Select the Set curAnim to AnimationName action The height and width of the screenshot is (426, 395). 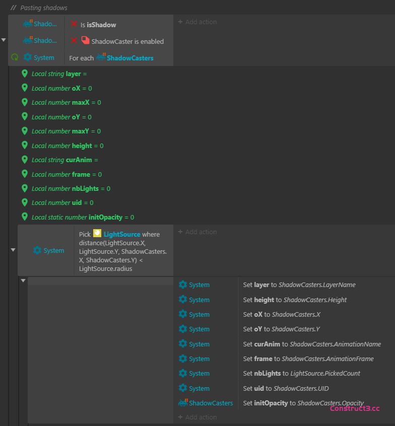tap(311, 344)
